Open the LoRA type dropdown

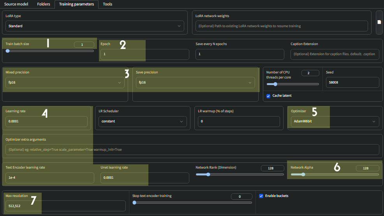[95, 26]
